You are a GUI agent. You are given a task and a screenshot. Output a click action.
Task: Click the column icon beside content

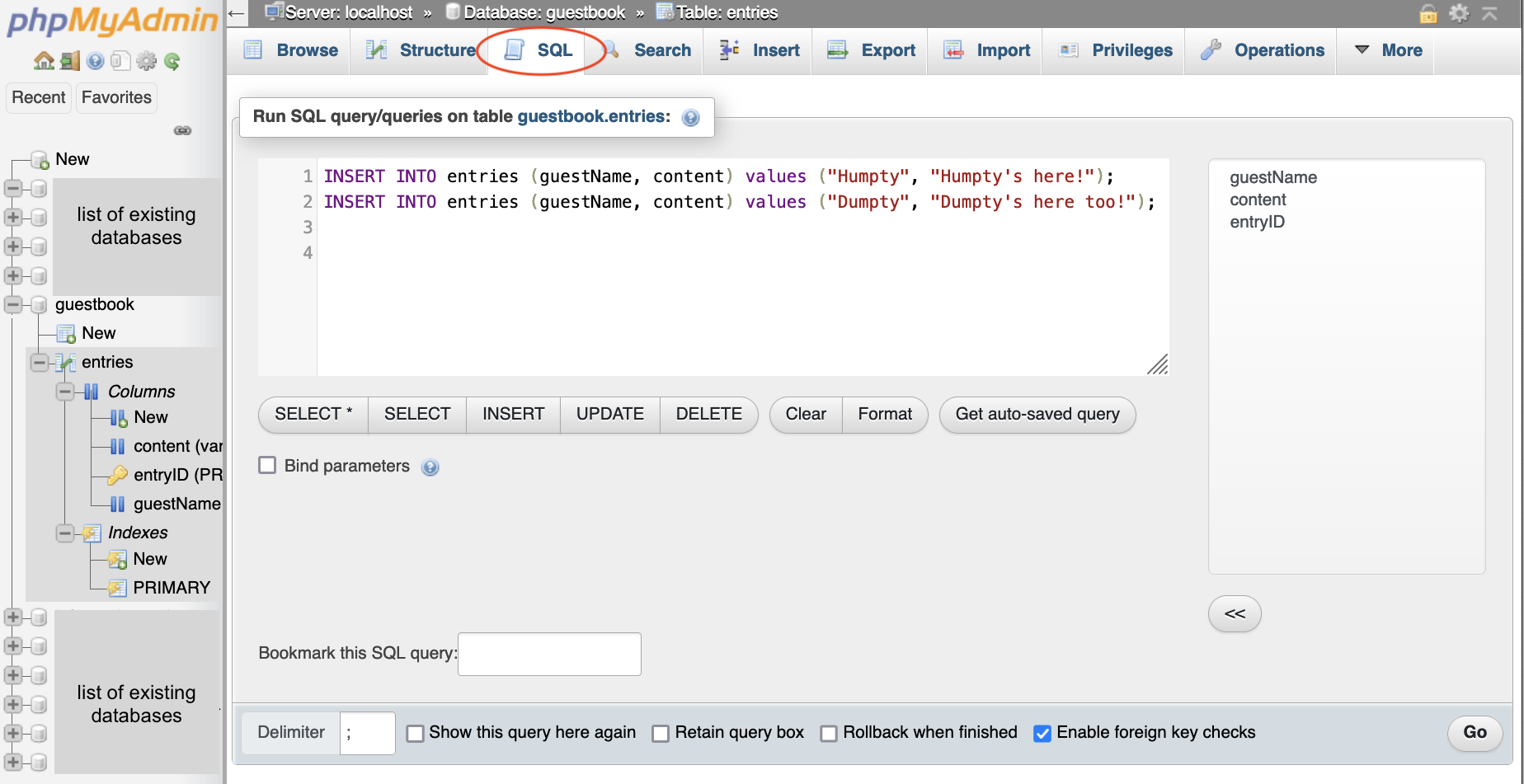point(118,446)
